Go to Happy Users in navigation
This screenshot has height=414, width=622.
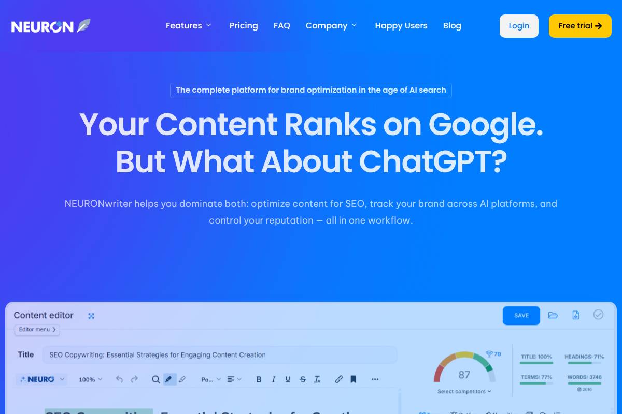[401, 26]
